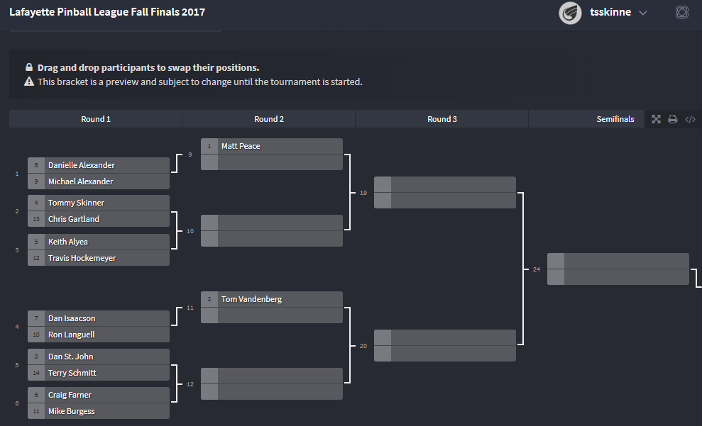702x426 pixels.
Task: Expand the tsskinne user dropdown arrow
Action: 643,13
